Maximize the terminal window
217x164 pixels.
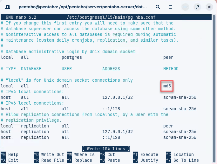click(x=198, y=7)
